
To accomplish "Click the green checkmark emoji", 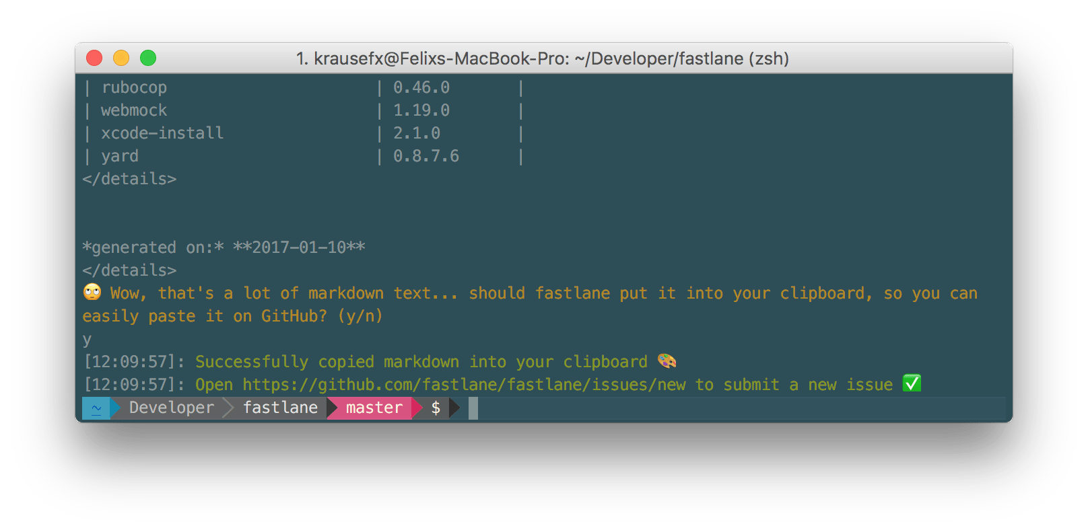I will coord(912,383).
